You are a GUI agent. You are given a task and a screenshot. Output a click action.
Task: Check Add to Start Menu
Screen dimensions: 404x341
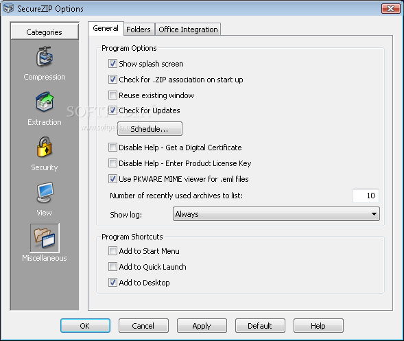tap(112, 251)
